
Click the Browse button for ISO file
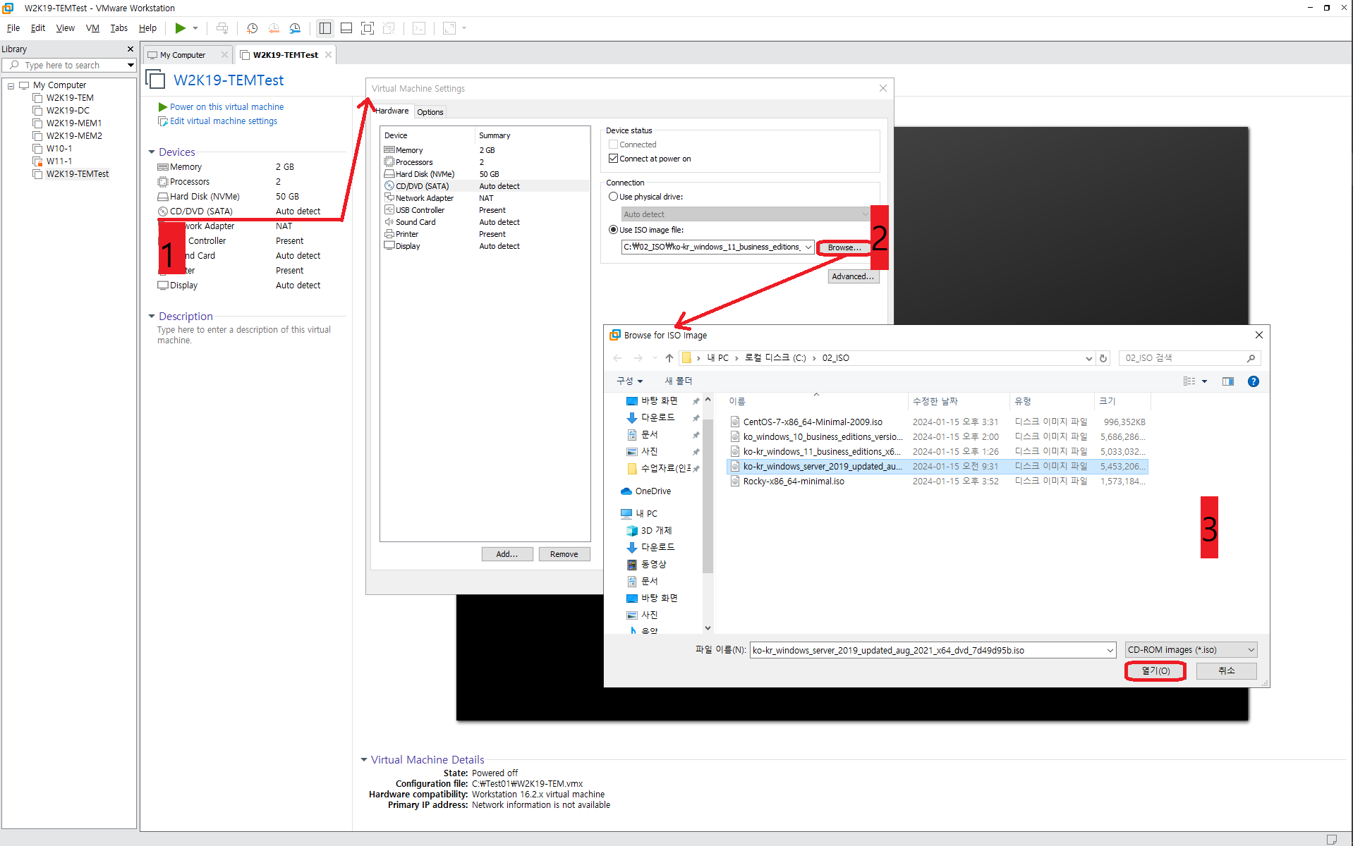pos(844,247)
